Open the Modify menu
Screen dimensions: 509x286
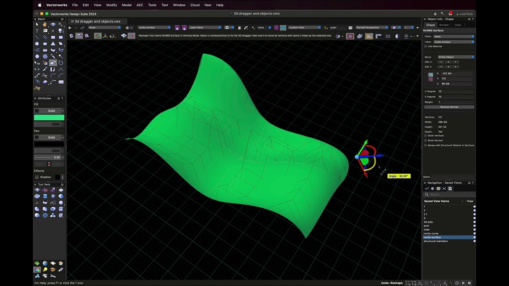point(112,5)
